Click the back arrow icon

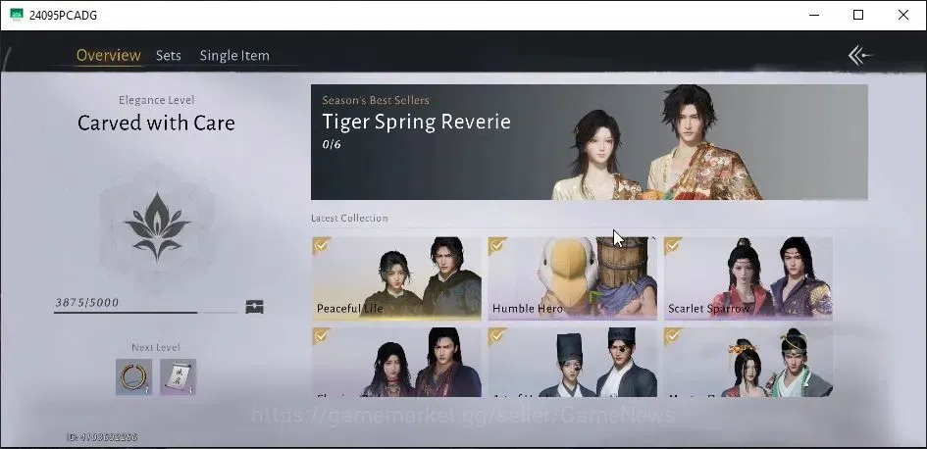859,56
